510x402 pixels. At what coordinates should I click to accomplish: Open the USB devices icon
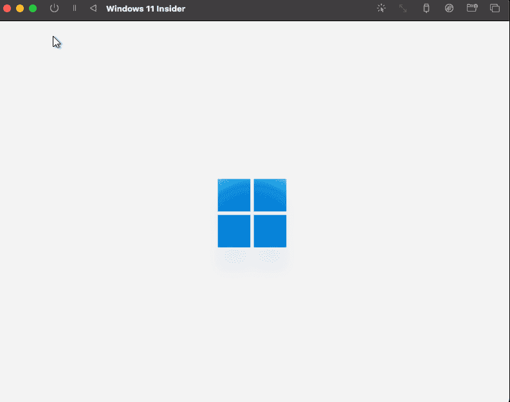426,8
